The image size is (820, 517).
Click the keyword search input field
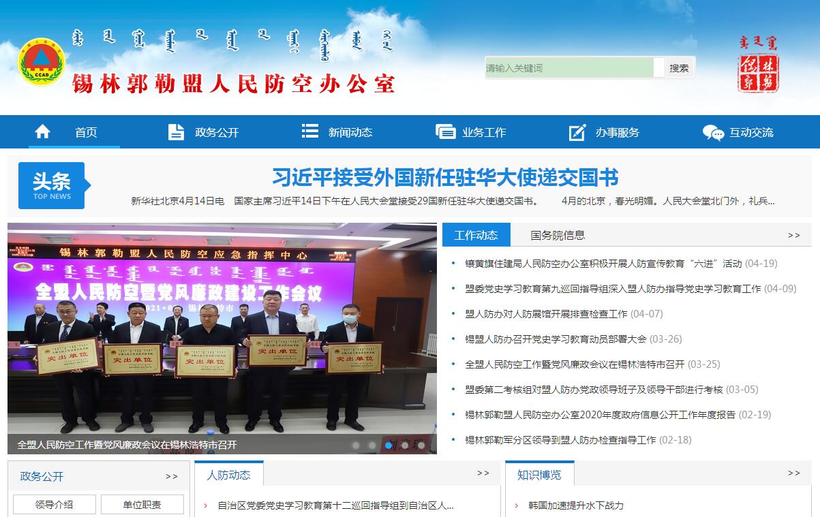tap(568, 67)
